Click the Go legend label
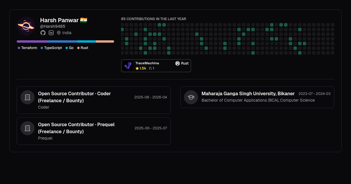Viewport: 351px width, 184px height. pos(71,48)
